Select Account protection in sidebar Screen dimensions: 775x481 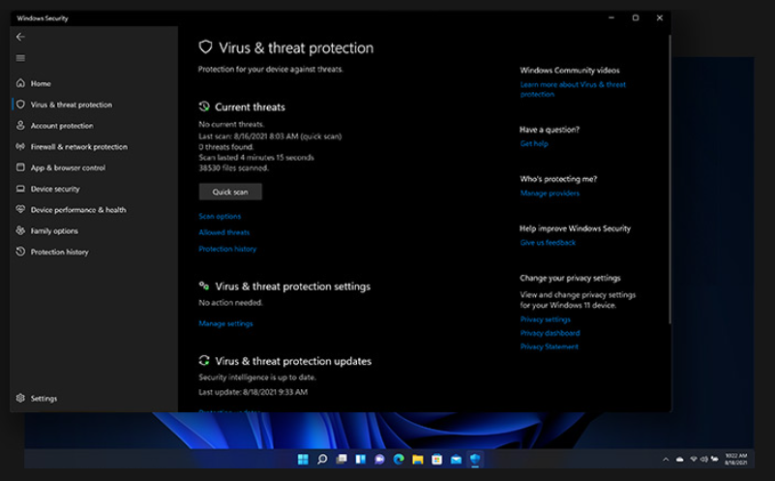pyautogui.click(x=62, y=126)
